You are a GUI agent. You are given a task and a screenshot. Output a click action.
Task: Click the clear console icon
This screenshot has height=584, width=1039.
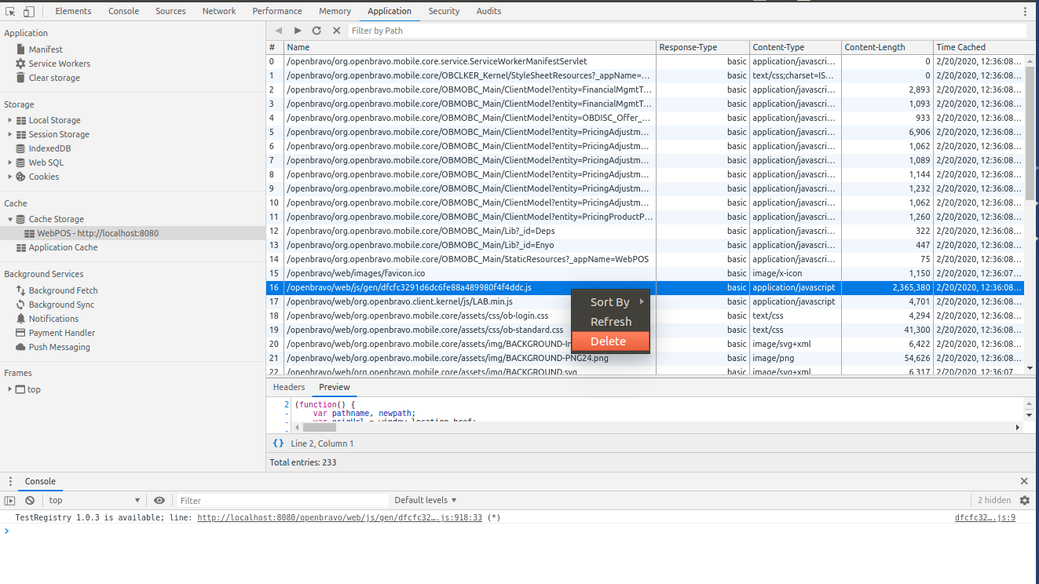[x=30, y=500]
